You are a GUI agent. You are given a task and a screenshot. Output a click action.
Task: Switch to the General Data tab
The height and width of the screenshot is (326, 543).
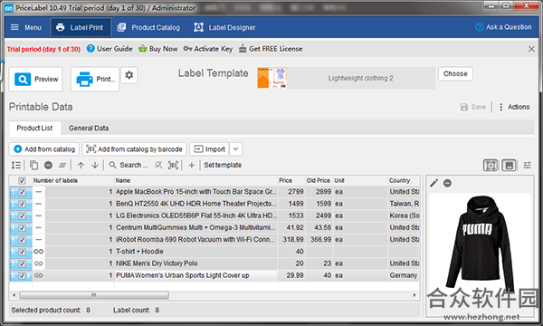pos(89,129)
